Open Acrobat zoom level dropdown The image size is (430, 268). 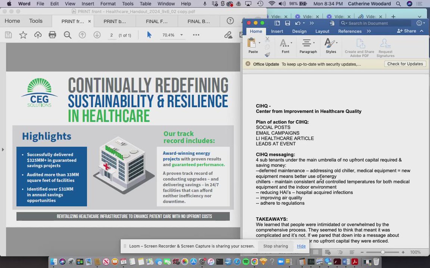point(181,35)
